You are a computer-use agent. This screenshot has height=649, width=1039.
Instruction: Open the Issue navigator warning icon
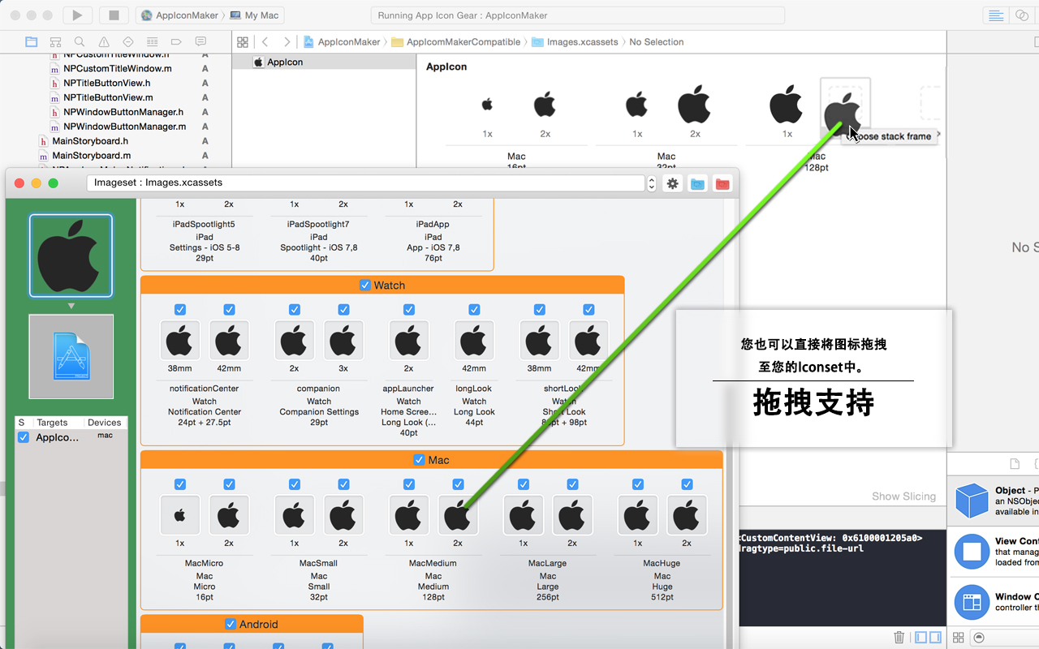click(x=103, y=42)
